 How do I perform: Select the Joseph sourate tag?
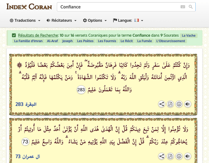(x=67, y=41)
